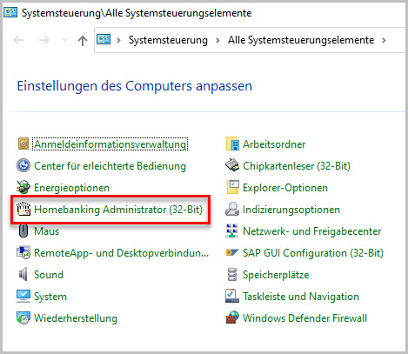Open the Windows Defender Firewall icon
This screenshot has height=354, width=408.
click(232, 318)
